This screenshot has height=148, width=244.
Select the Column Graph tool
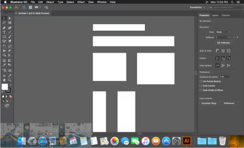click(x=10, y=70)
